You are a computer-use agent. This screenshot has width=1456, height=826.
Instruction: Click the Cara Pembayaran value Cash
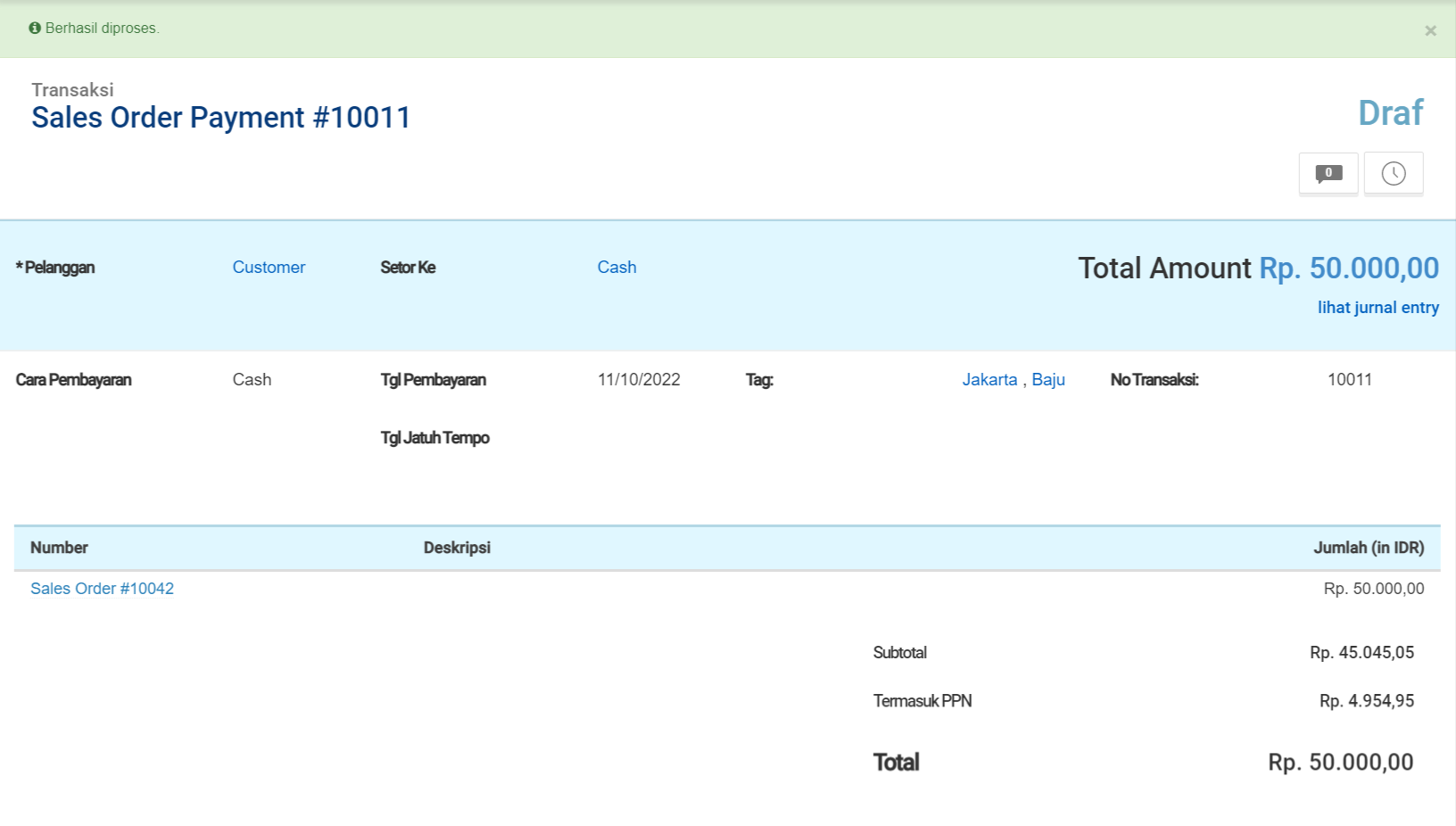(x=252, y=379)
